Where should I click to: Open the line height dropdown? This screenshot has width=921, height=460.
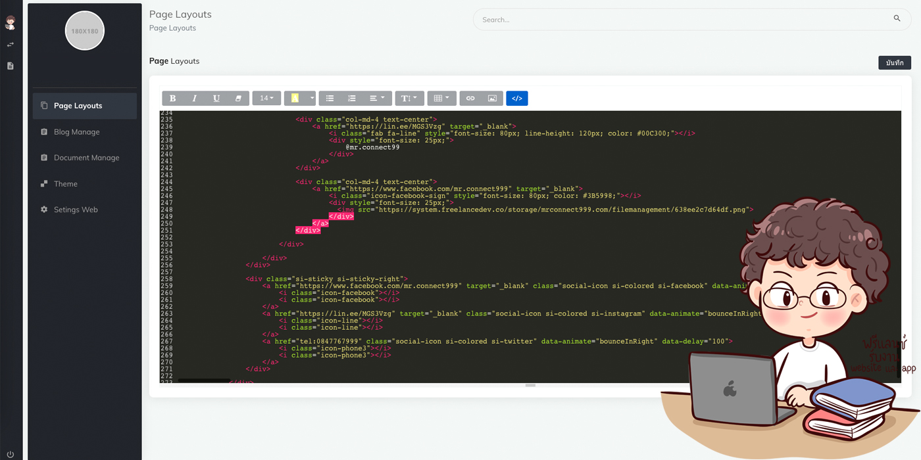(409, 99)
